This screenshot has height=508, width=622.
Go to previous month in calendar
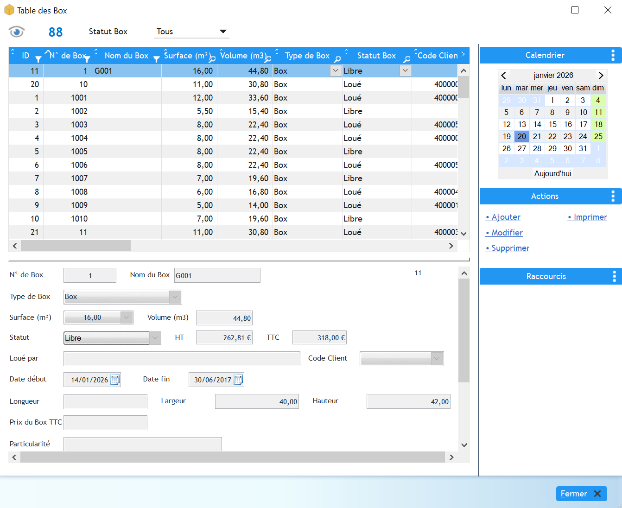[504, 75]
